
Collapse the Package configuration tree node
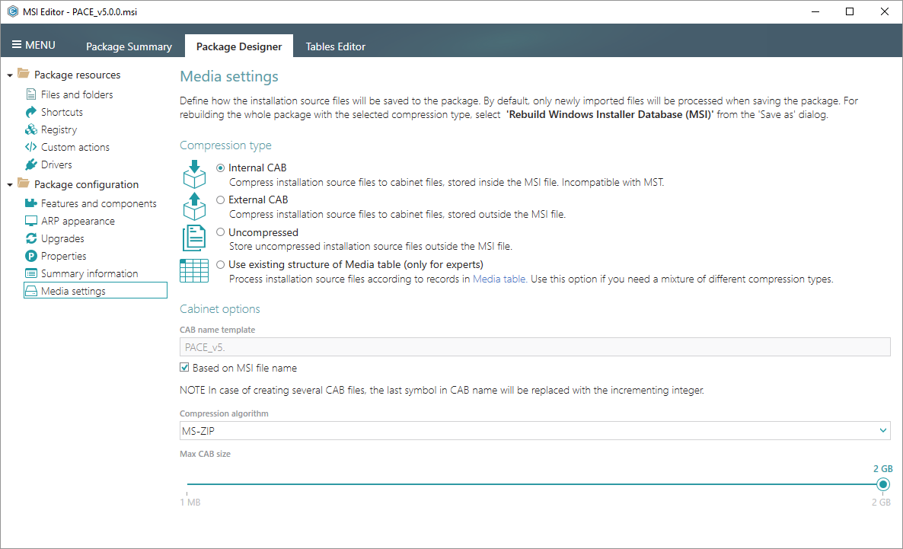[x=10, y=185]
